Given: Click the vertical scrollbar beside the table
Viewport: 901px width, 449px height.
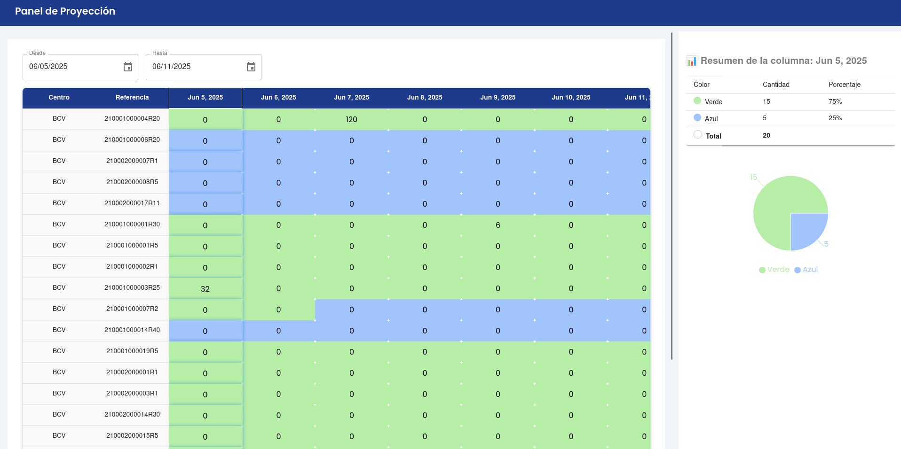Looking at the screenshot, I should 672,196.
